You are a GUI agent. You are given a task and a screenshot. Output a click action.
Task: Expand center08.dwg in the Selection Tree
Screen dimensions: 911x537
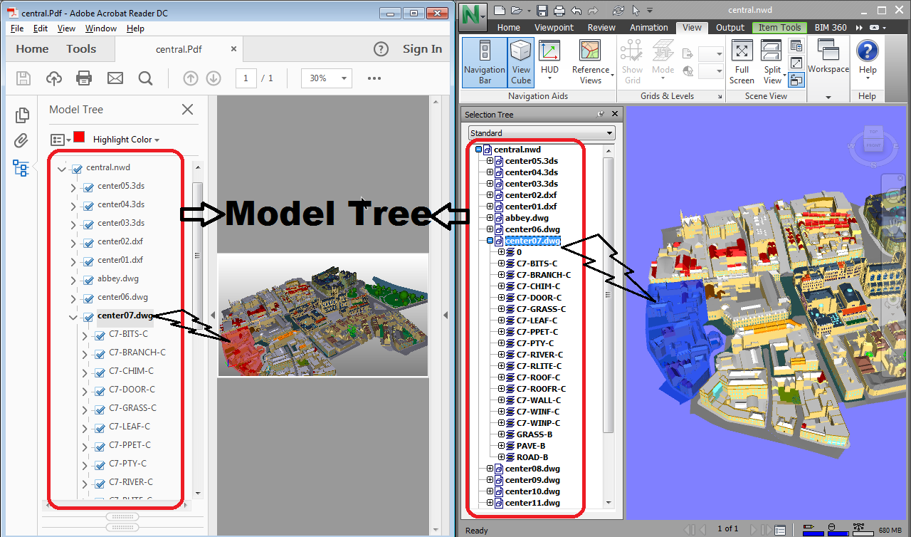coord(490,469)
